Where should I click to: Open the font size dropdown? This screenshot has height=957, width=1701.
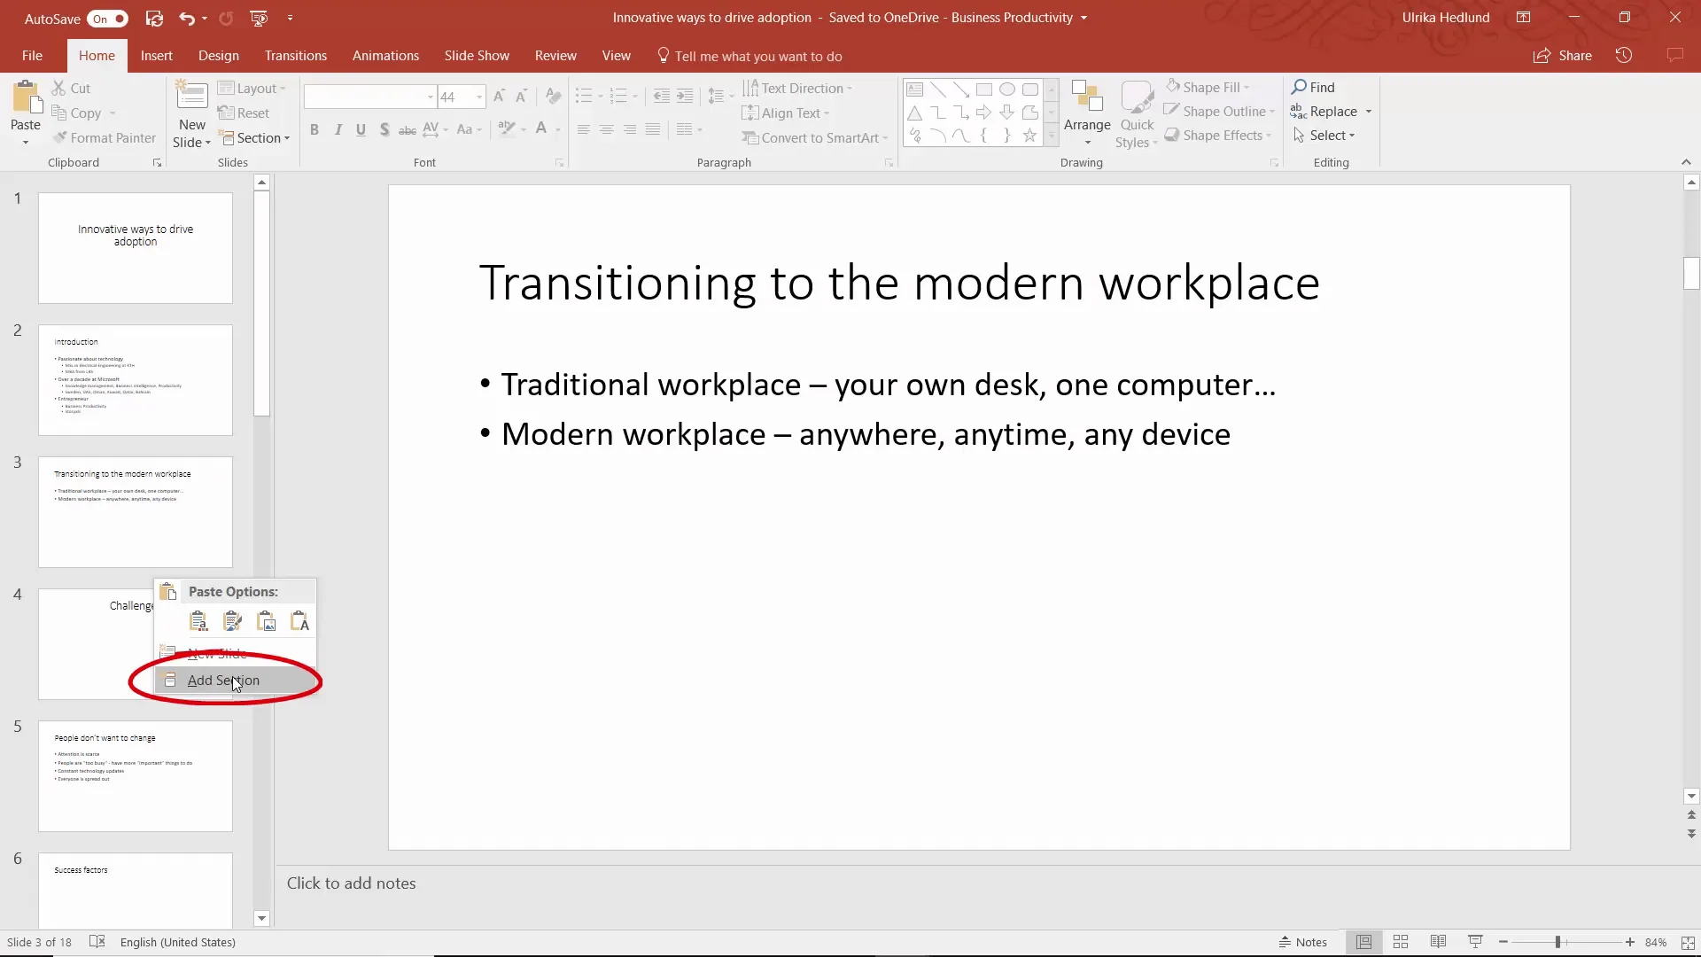pyautogui.click(x=479, y=97)
